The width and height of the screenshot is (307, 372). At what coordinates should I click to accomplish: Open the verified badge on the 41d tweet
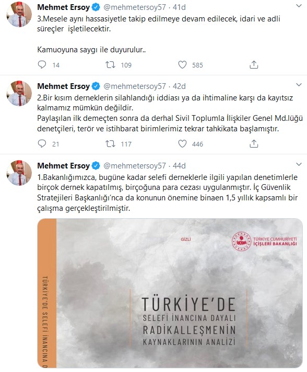96,7
